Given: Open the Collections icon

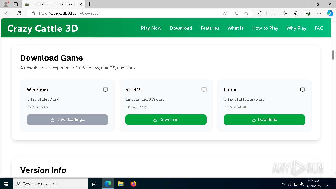Looking at the screenshot, I should point(296,13).
